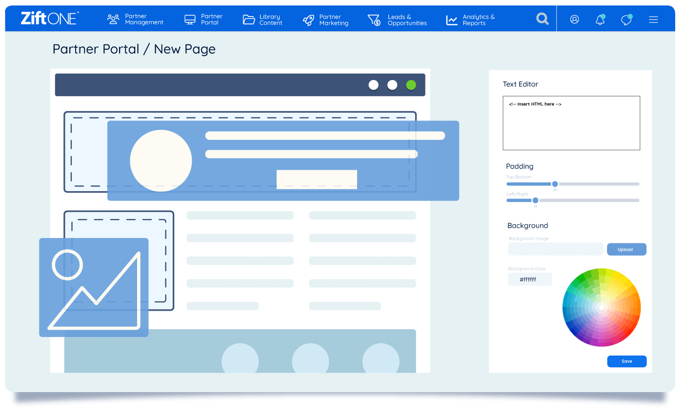Viewport: 683px width, 416px height.
Task: Click the ZiftONE logo
Action: pyautogui.click(x=49, y=19)
